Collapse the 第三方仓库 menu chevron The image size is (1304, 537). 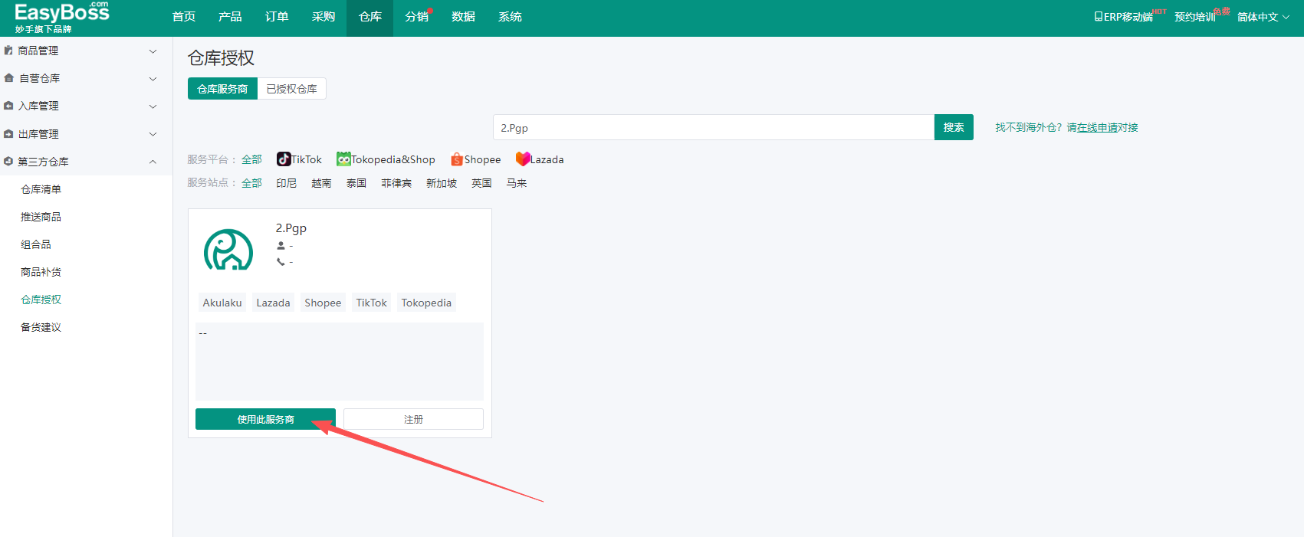(153, 162)
